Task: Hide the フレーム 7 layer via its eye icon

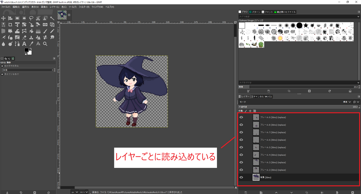Action: 241,132
